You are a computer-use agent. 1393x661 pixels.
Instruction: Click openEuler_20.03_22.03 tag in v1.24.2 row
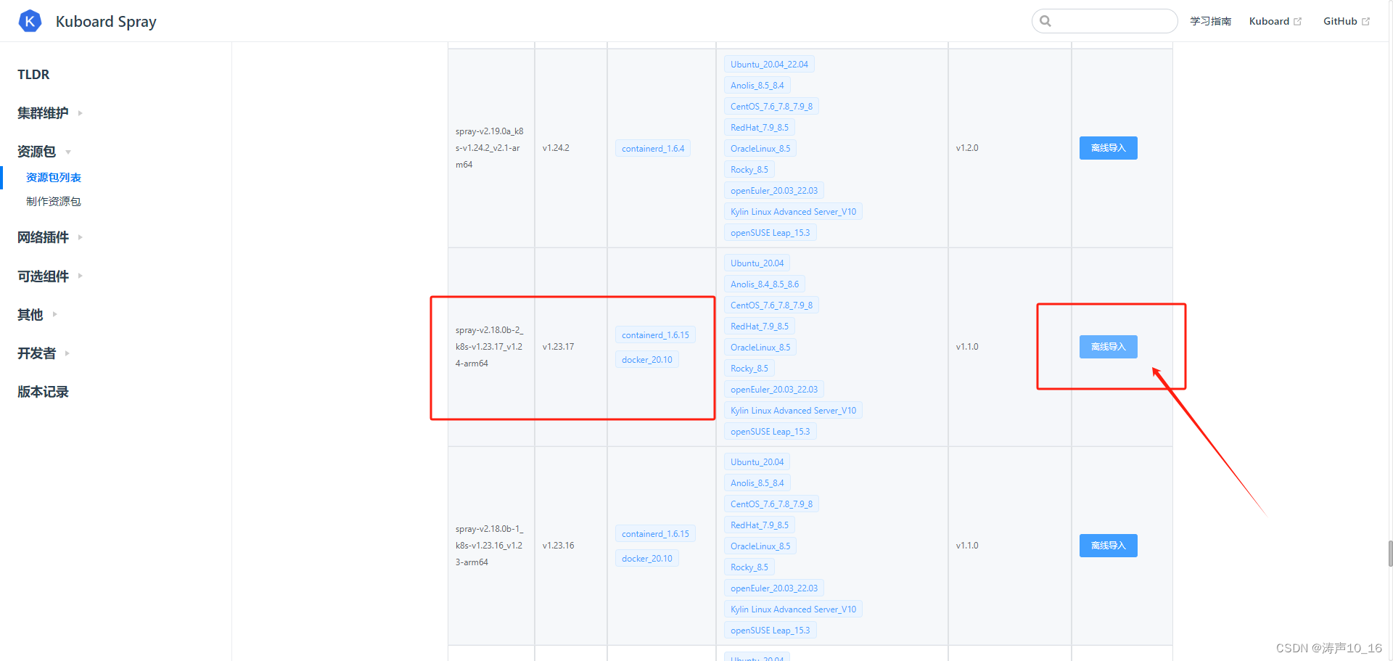pos(773,190)
